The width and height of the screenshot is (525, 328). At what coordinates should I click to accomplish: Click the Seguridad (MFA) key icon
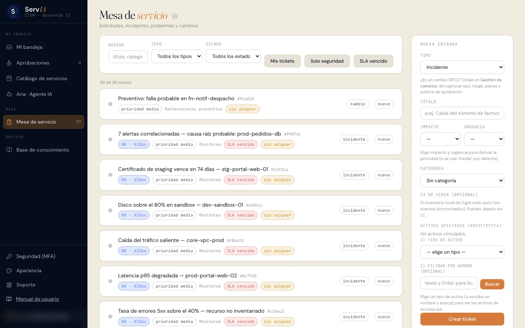pyautogui.click(x=9, y=256)
